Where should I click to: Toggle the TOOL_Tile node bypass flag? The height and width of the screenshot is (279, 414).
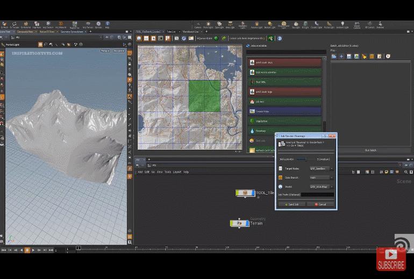click(x=238, y=193)
